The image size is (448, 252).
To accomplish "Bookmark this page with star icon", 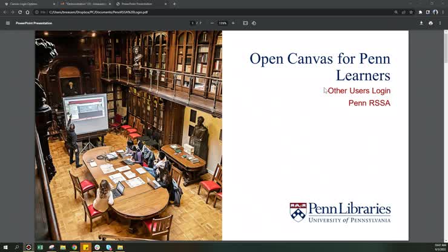I will pyautogui.click(x=411, y=12).
